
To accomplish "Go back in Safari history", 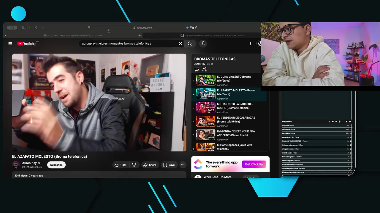I will [x=36, y=28].
